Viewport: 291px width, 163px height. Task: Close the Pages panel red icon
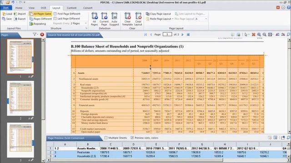[42, 34]
